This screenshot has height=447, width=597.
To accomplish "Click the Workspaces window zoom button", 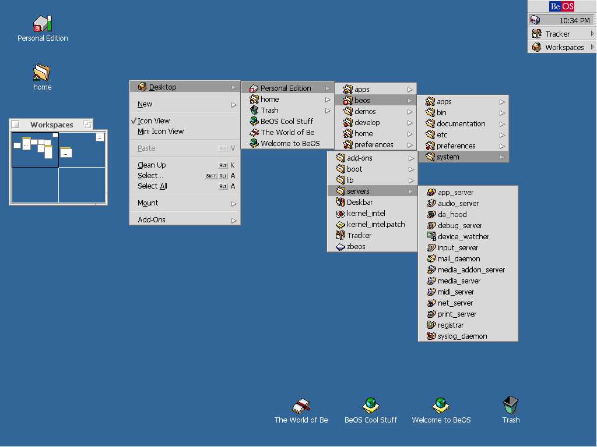I will [x=87, y=125].
